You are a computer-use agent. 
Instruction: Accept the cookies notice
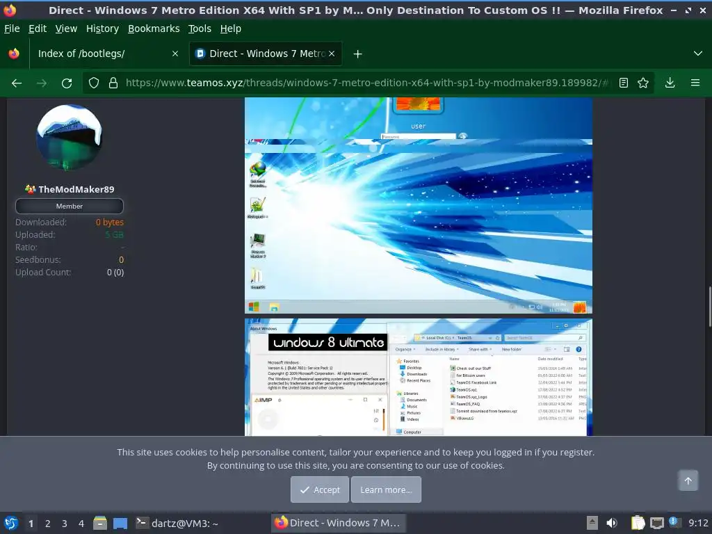(320, 489)
